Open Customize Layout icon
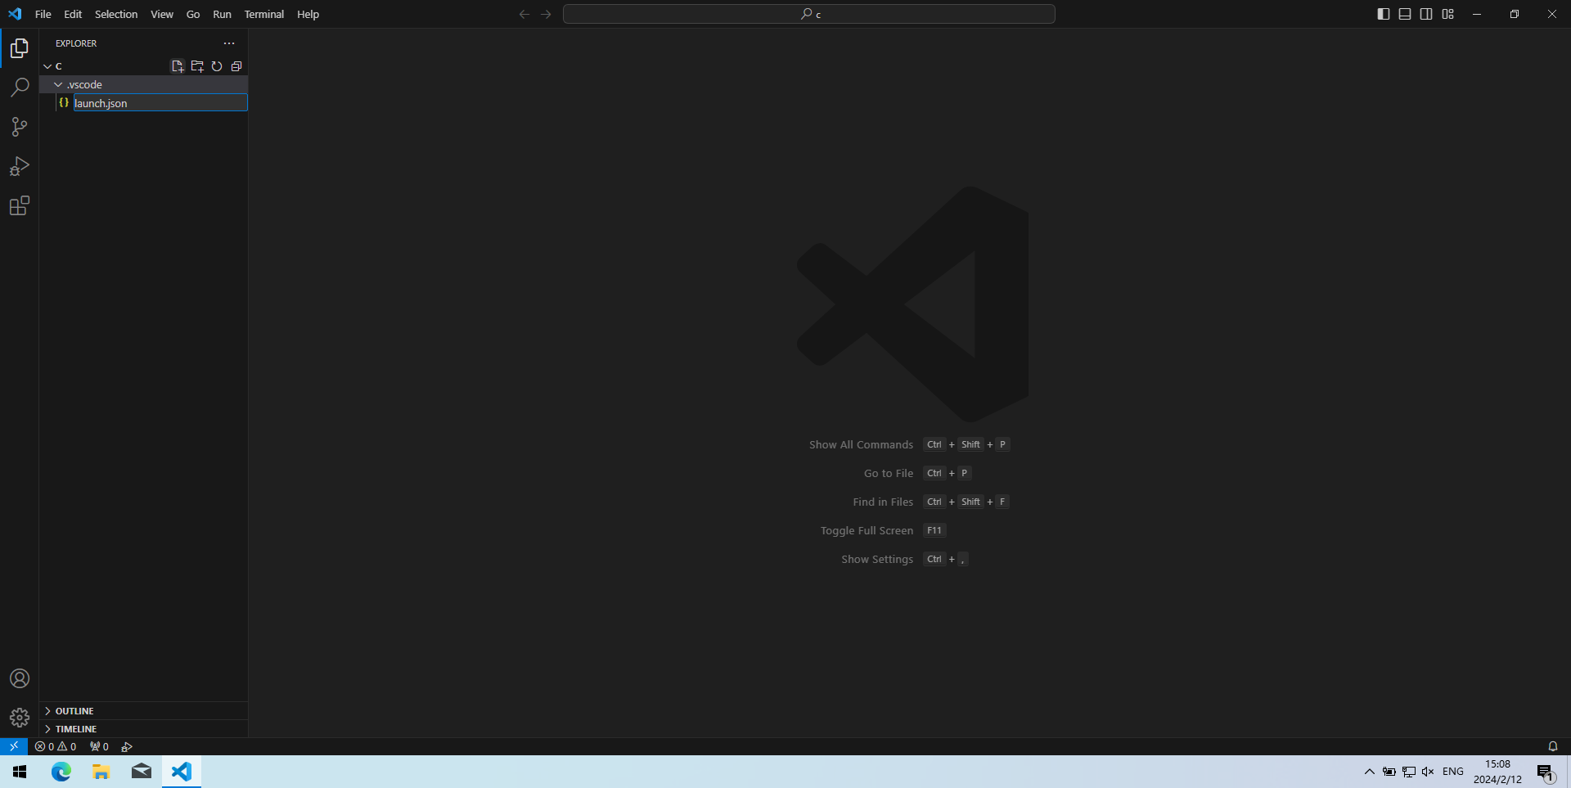The height and width of the screenshot is (788, 1571). [1448, 14]
